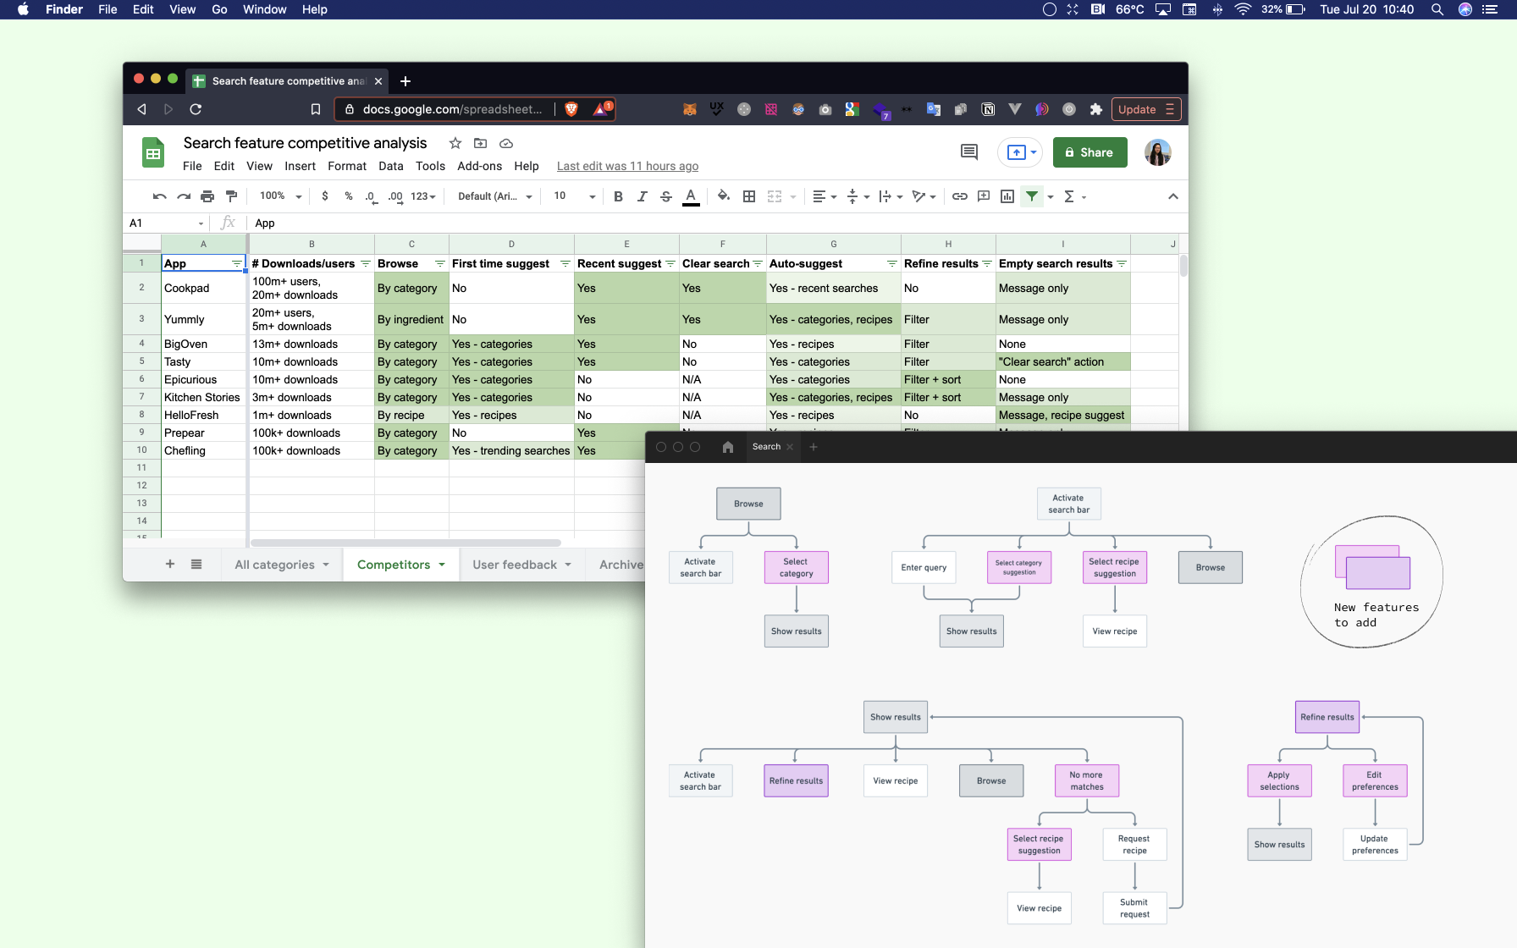Select the Paint format tool
1517x948 pixels.
pos(231,196)
